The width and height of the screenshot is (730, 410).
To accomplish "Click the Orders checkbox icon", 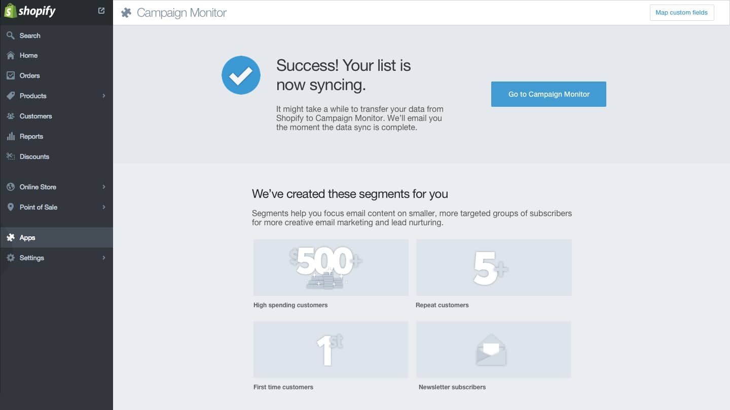I will 10,75.
